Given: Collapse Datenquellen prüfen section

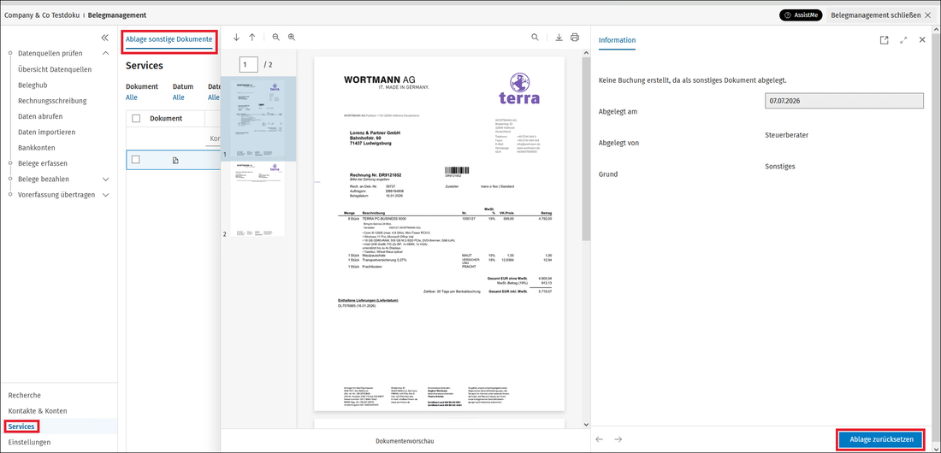Looking at the screenshot, I should pyautogui.click(x=105, y=53).
